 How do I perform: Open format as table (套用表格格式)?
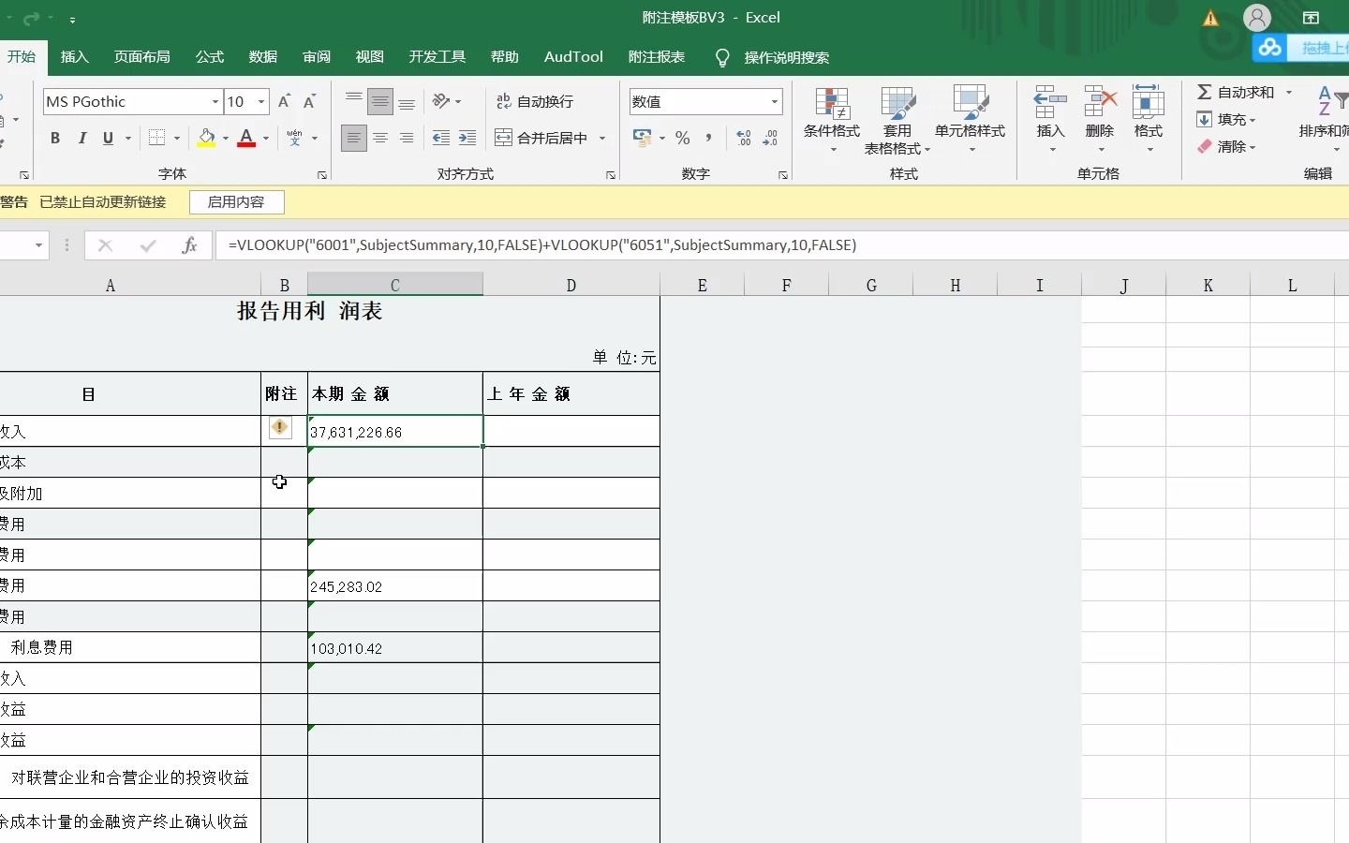pyautogui.click(x=897, y=120)
